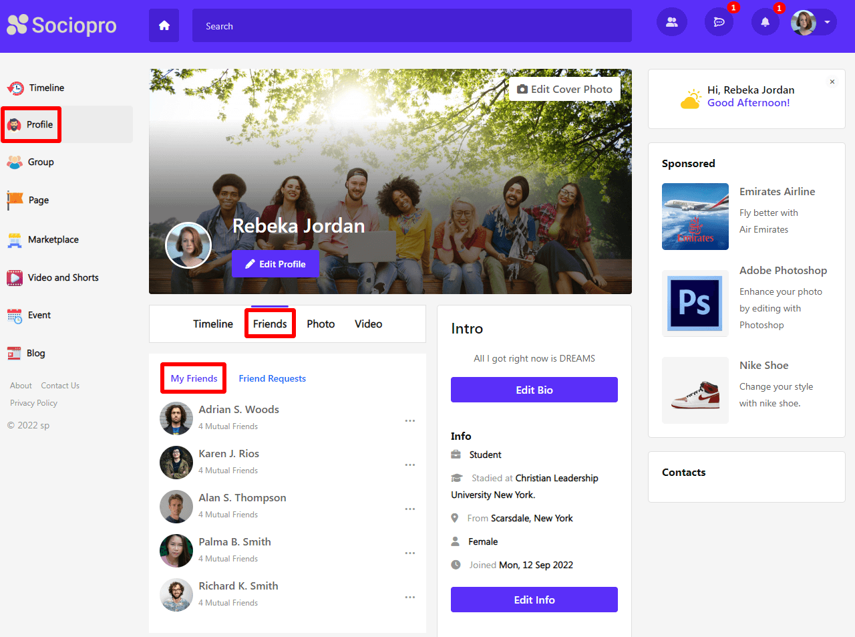The image size is (855, 637).
Task: Open options menu for Karen J. Rios
Action: point(410,465)
